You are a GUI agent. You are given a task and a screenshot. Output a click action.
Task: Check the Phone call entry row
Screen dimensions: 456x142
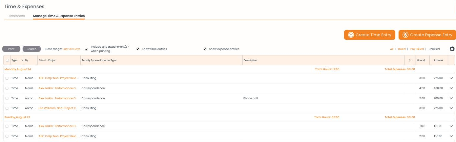click(7, 98)
